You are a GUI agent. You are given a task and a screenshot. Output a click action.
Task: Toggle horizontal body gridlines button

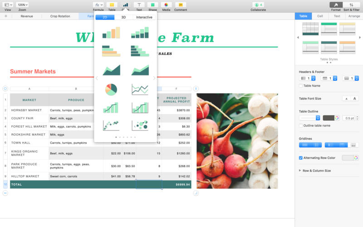305,145
